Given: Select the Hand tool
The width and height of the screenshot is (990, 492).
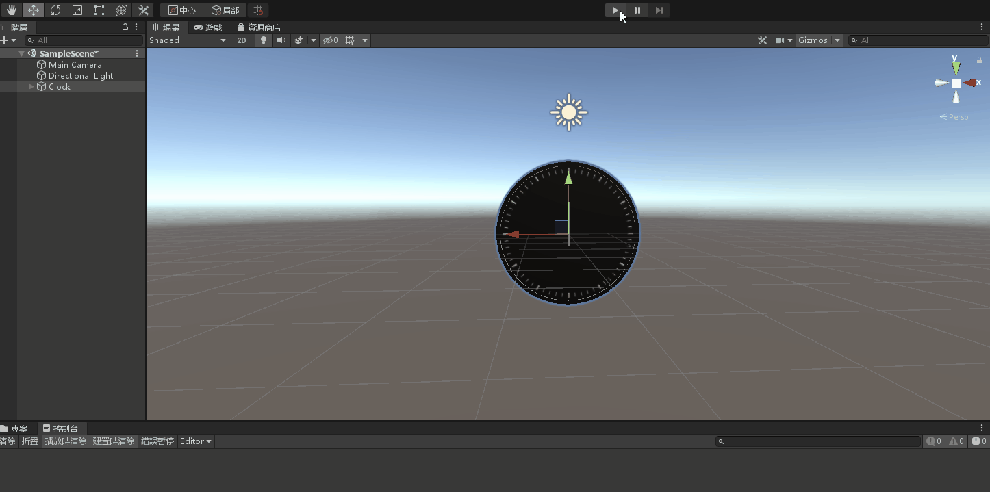Looking at the screenshot, I should point(12,10).
